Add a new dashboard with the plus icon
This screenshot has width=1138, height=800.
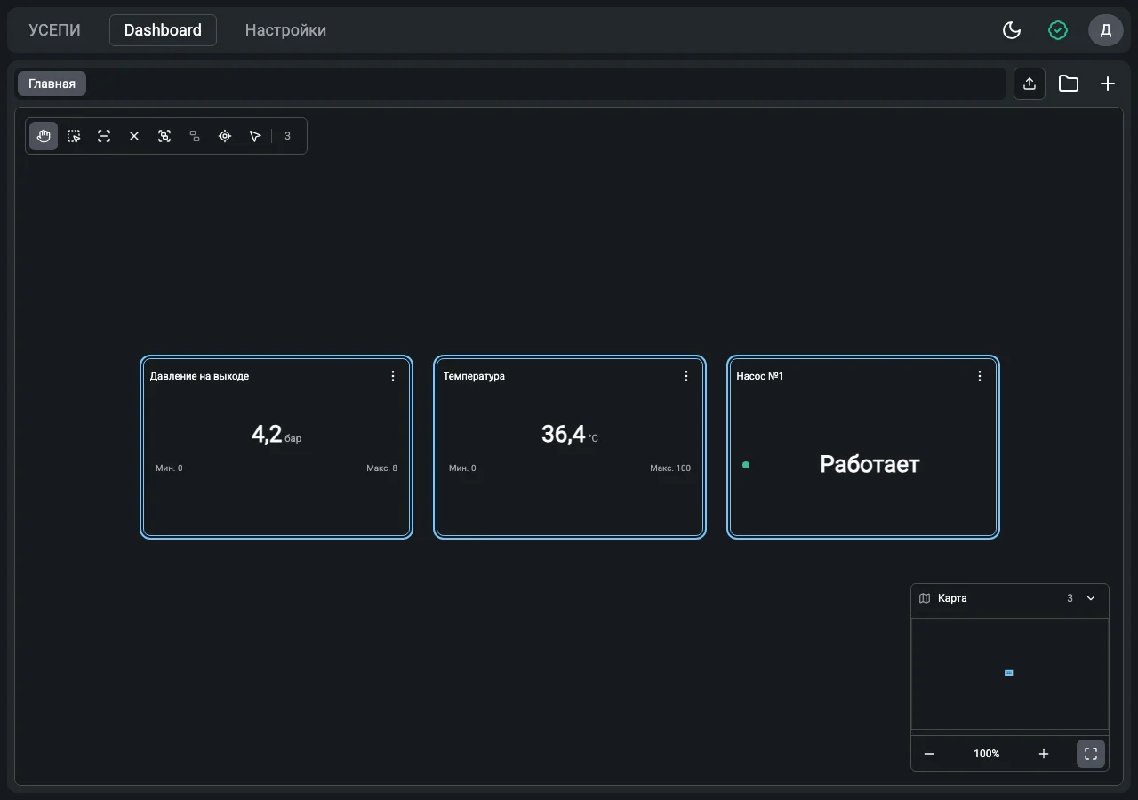point(1108,84)
